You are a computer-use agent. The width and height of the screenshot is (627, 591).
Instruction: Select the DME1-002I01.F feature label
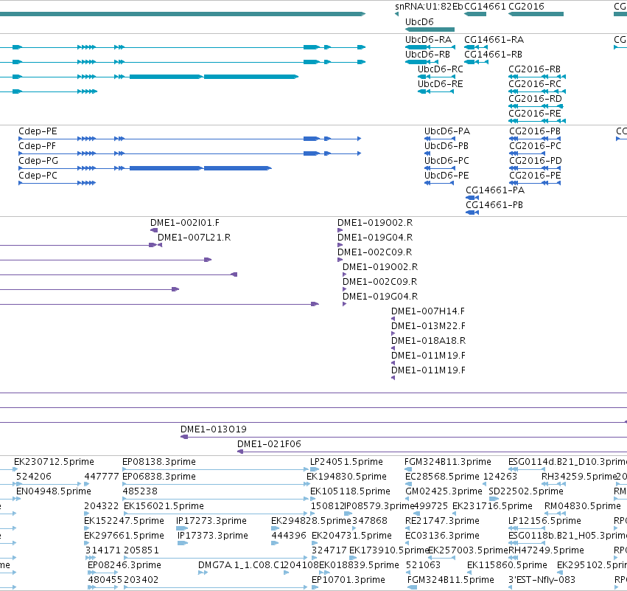coord(185,223)
